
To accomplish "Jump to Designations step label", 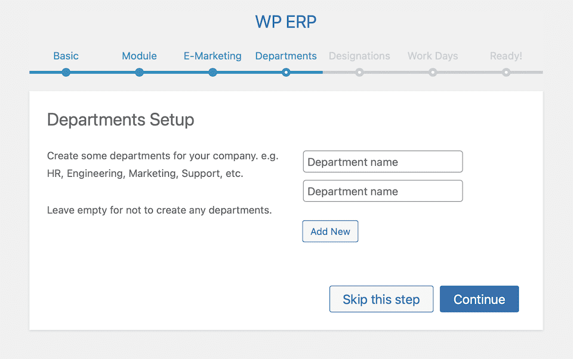I will 359,56.
